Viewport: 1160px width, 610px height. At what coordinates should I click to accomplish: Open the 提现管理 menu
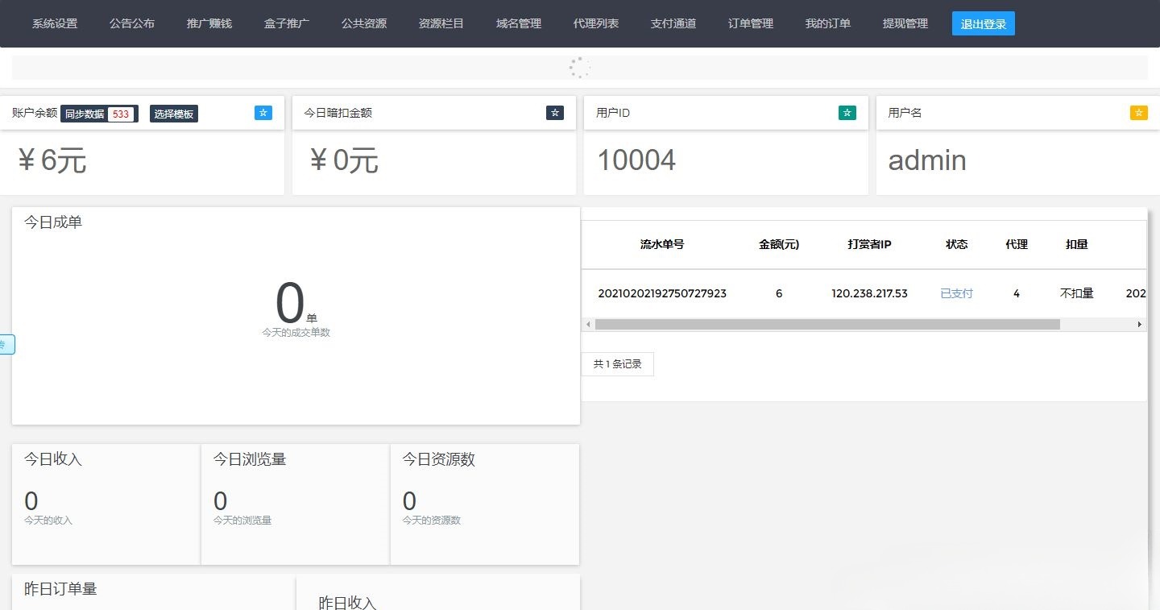(x=905, y=23)
